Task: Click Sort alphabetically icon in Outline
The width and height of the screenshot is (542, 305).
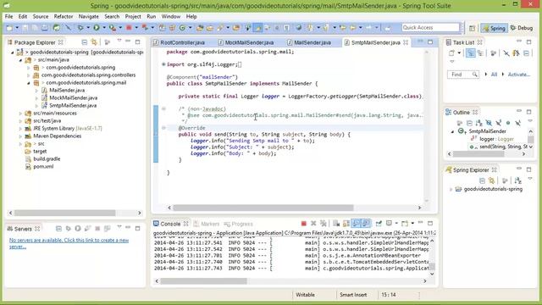Action: pos(478,123)
